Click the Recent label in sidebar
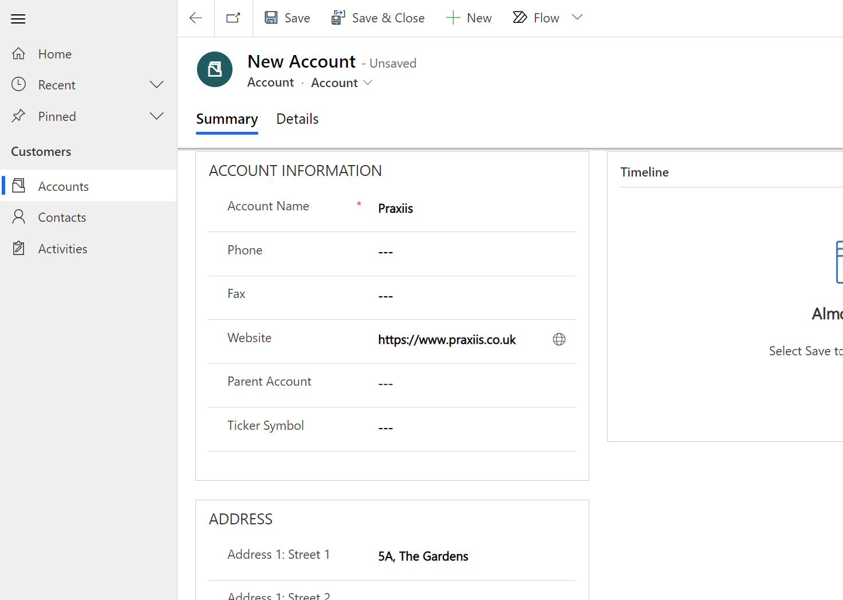Screen dimensions: 843x600 click(x=57, y=85)
